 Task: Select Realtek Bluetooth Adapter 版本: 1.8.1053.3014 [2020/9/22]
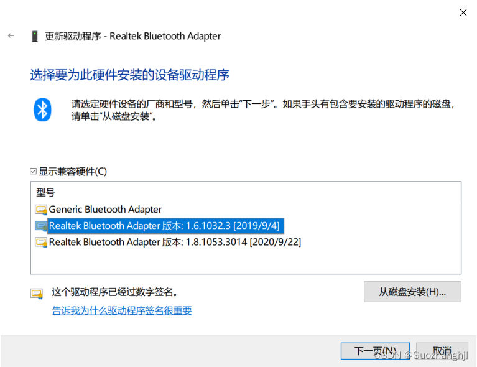(175, 242)
